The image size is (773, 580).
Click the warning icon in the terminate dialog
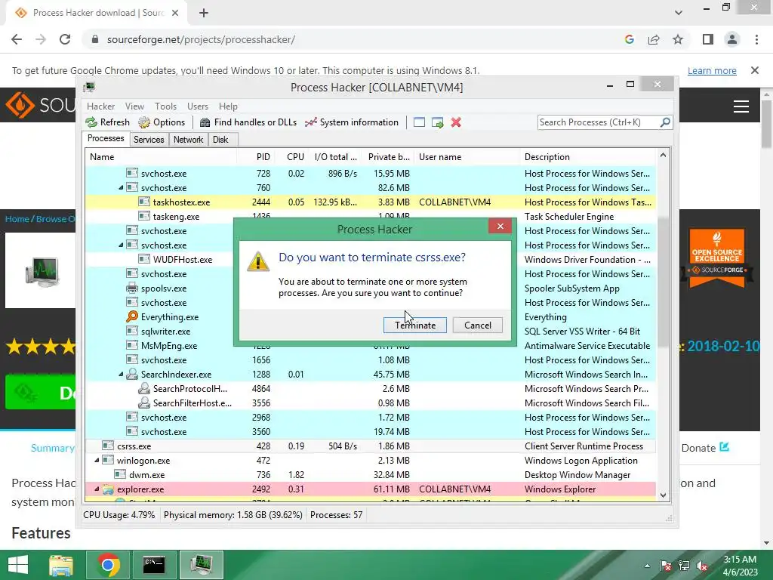click(x=258, y=261)
